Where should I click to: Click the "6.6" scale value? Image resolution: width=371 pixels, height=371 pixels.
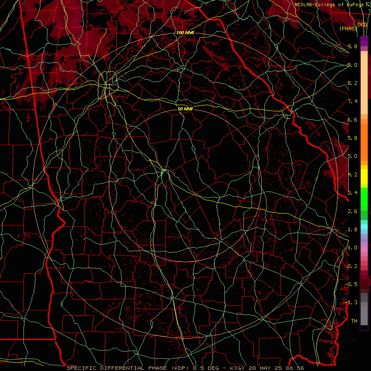pos(352,120)
